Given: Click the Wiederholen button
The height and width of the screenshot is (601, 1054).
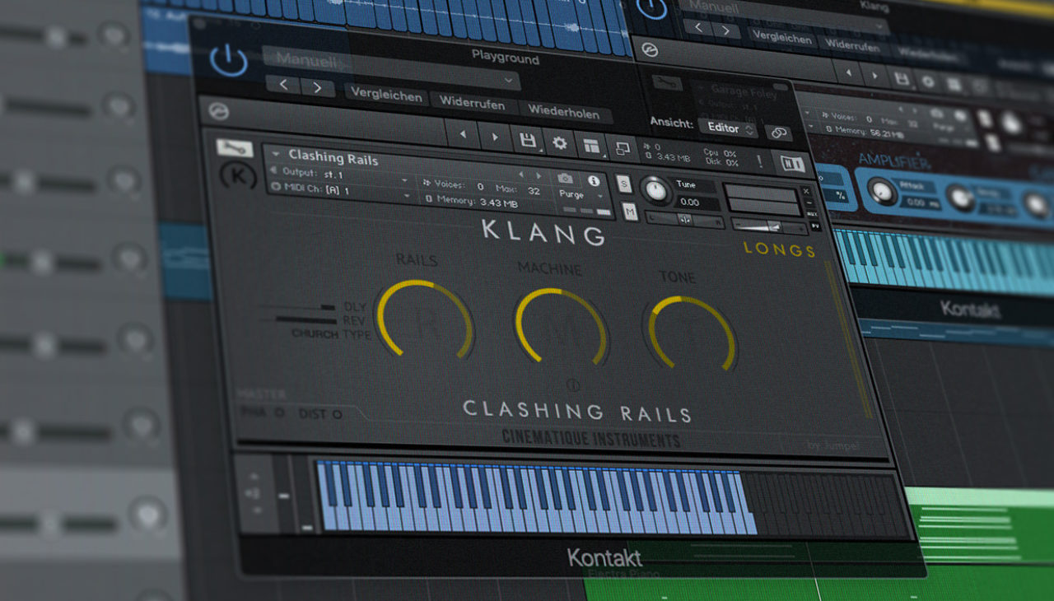Looking at the screenshot, I should [x=563, y=111].
